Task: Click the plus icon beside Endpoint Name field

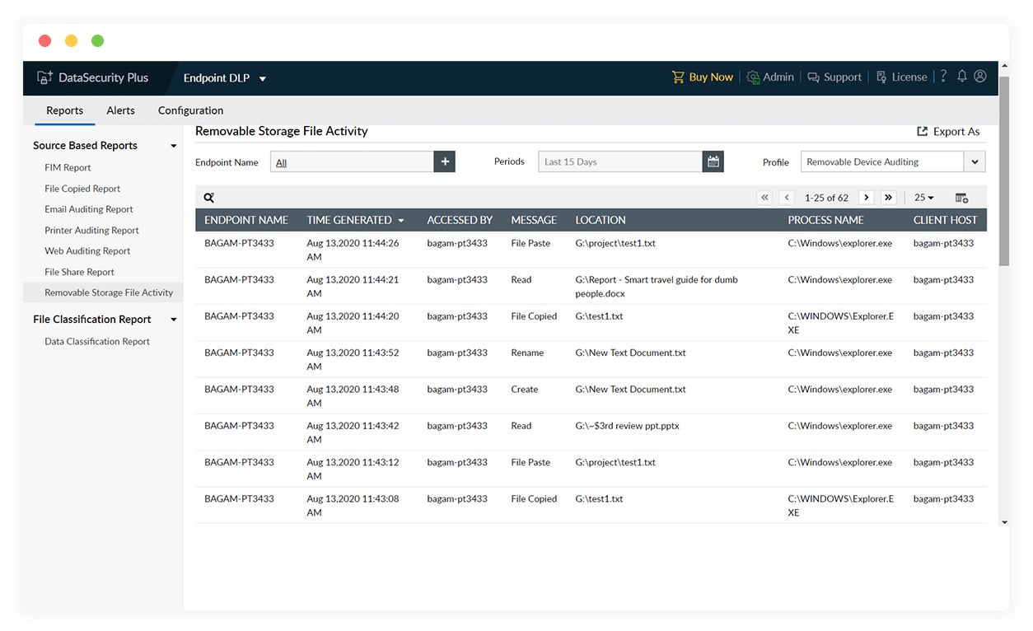Action: (x=444, y=161)
